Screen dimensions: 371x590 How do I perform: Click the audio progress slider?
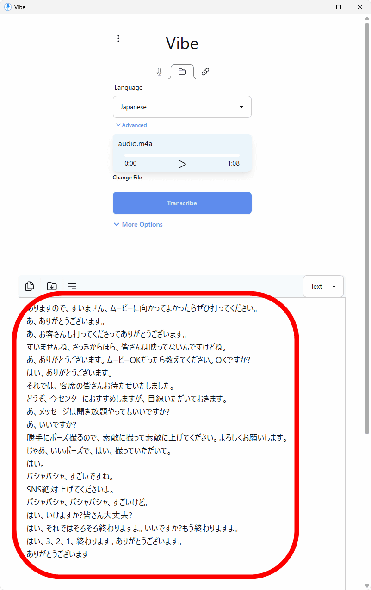(182, 155)
